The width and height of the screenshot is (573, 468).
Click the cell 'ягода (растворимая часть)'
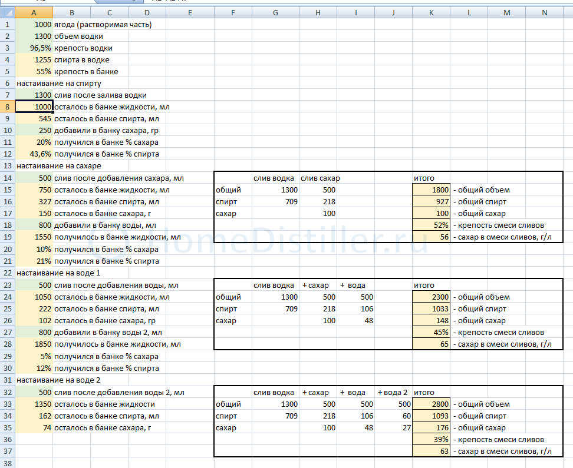click(103, 25)
